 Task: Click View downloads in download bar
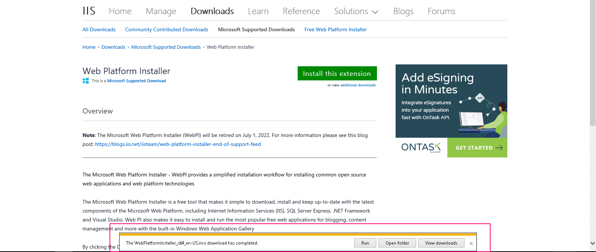[441, 243]
